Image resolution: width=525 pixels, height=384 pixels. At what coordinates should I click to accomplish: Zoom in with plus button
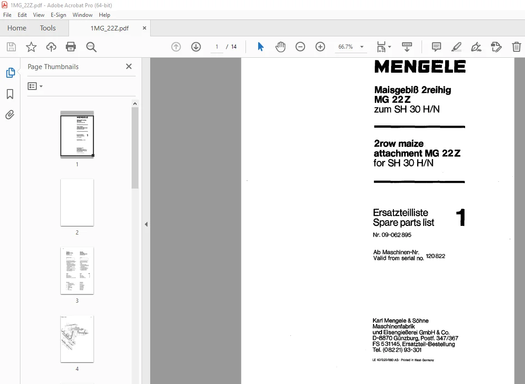click(320, 47)
